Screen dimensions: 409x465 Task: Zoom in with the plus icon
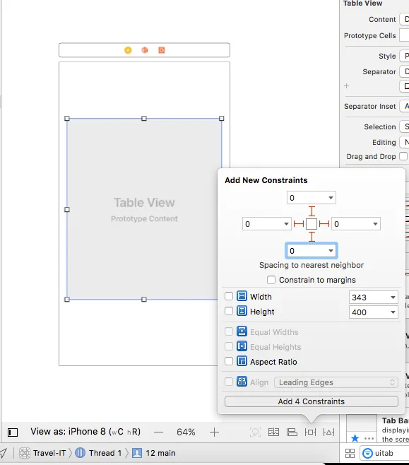[214, 432]
